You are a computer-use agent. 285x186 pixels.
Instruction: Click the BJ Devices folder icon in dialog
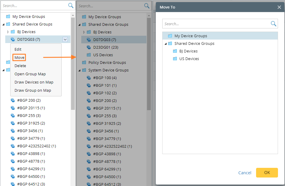click(175, 51)
